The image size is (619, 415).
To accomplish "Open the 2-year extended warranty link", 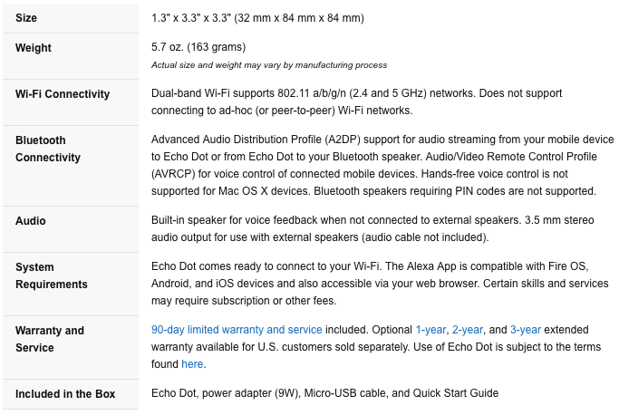I will [468, 330].
